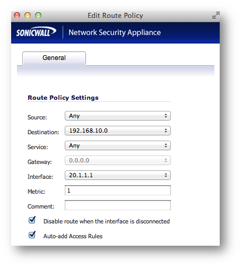Click the greyed-out Gateway 0.0.0.0 dropdown
This screenshot has width=242, height=268.
point(118,160)
